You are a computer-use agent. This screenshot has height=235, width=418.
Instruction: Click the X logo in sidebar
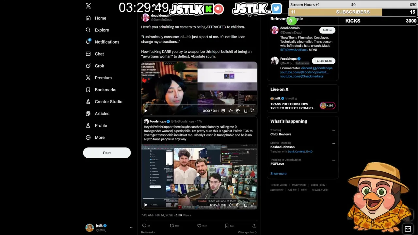click(88, 6)
